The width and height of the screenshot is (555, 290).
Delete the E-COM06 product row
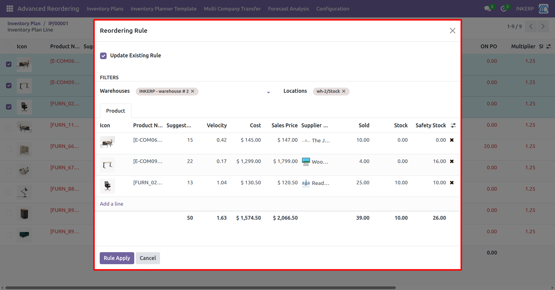coord(452,140)
